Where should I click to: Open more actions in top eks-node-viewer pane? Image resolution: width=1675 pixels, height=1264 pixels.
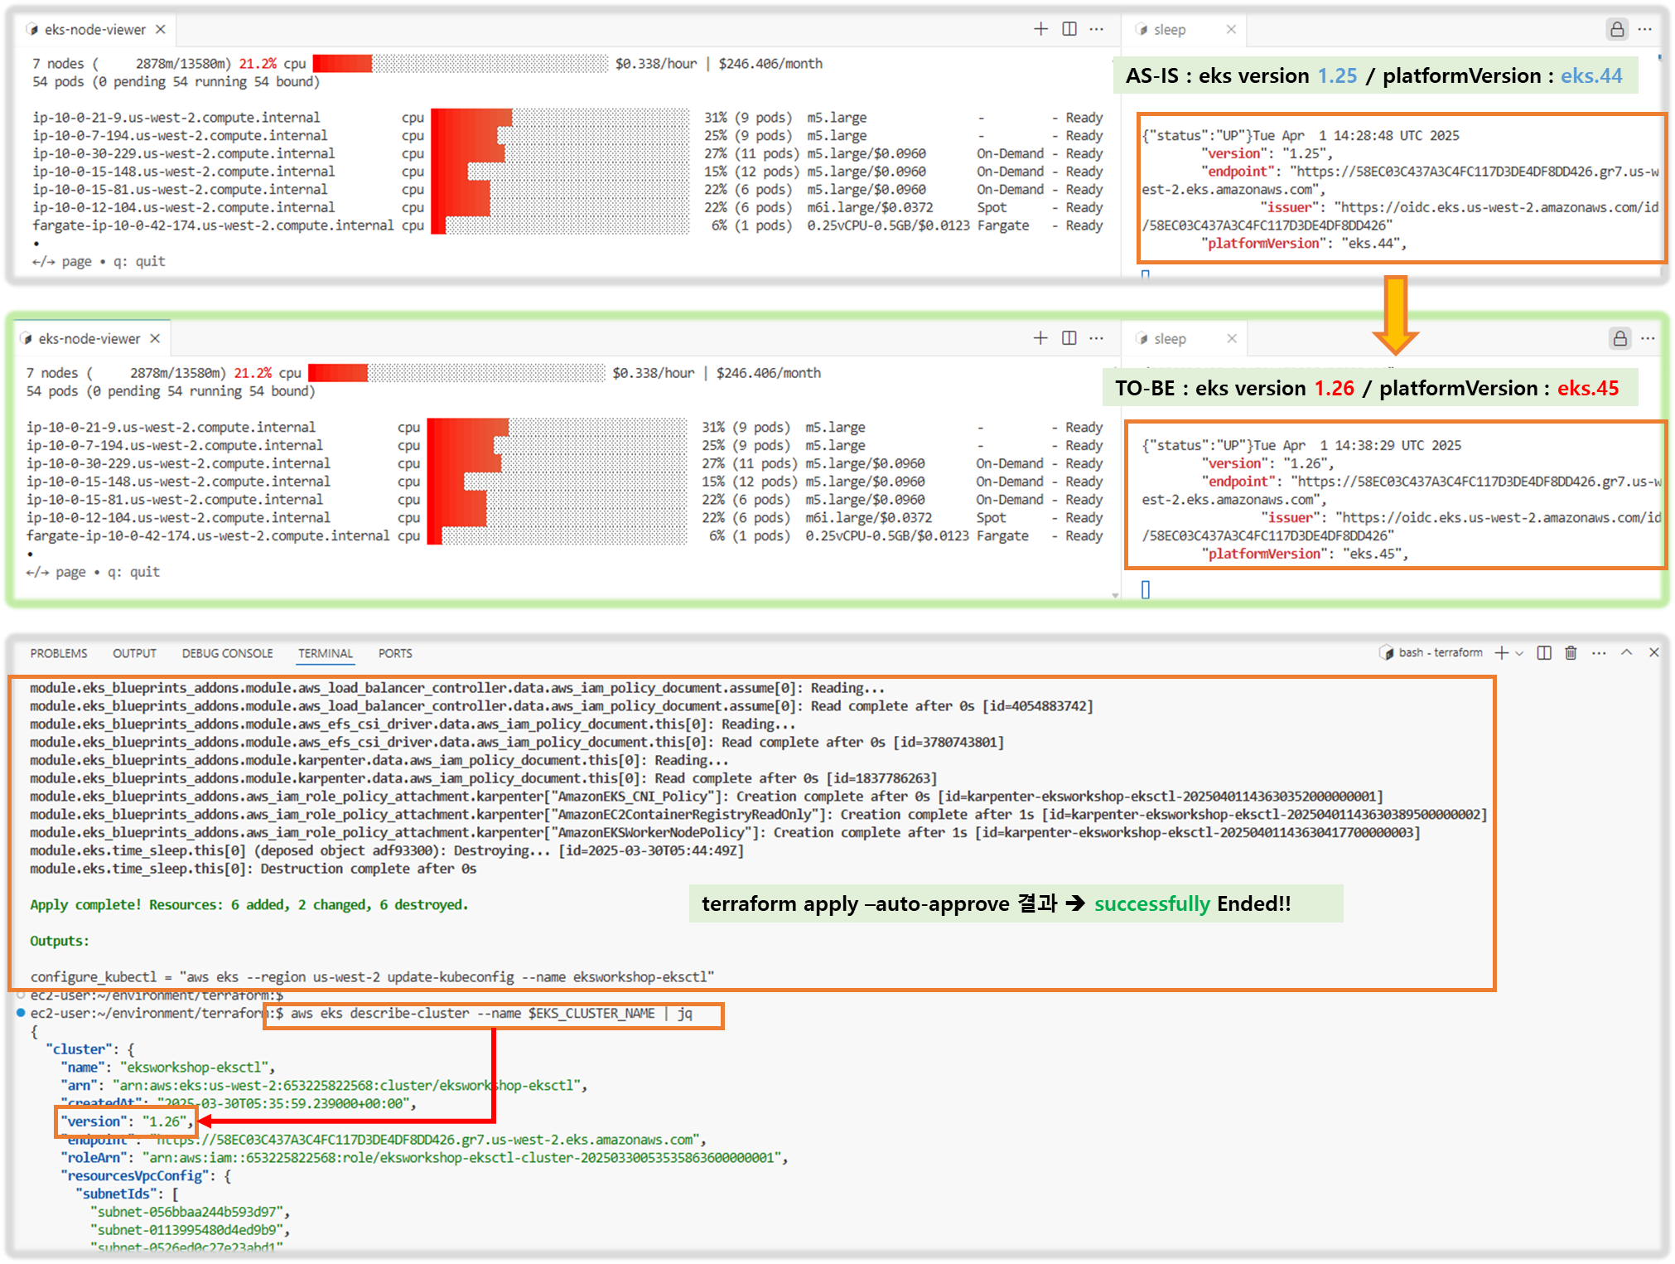1097,30
